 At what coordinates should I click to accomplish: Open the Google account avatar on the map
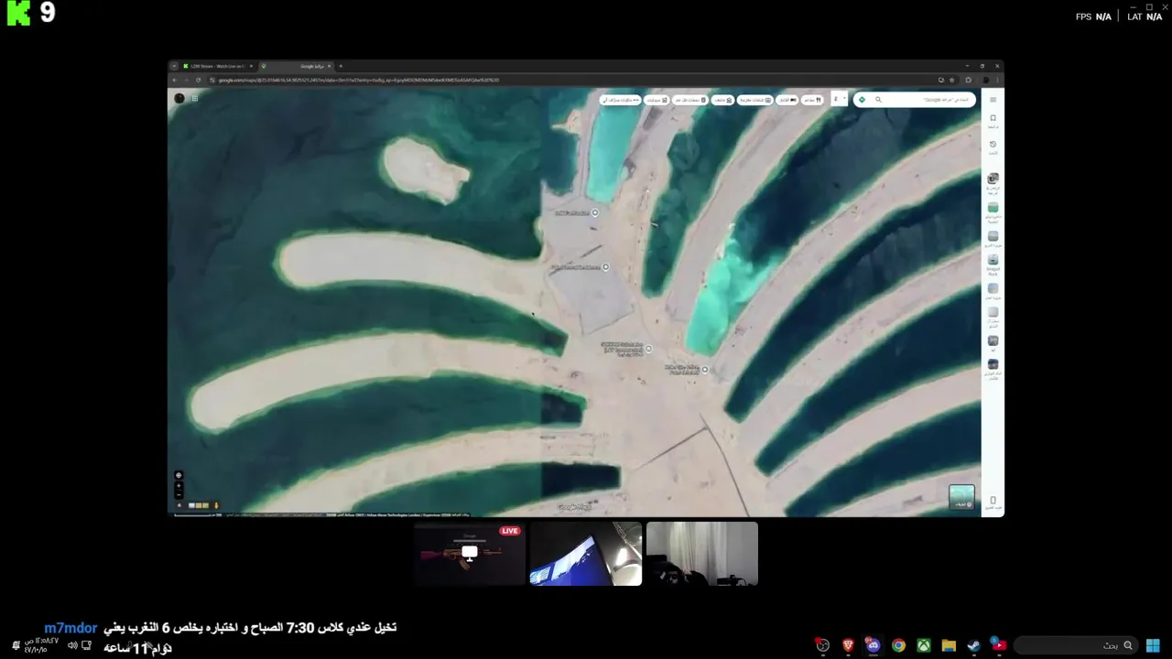pos(179,98)
